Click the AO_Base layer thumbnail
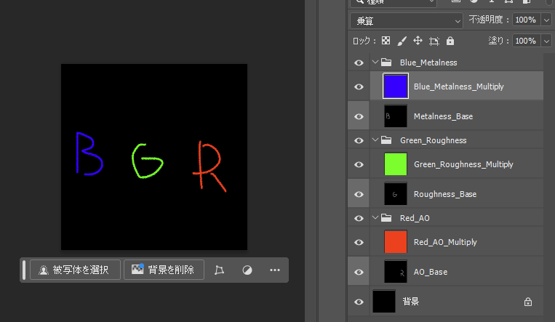This screenshot has height=322, width=555. coord(396,271)
